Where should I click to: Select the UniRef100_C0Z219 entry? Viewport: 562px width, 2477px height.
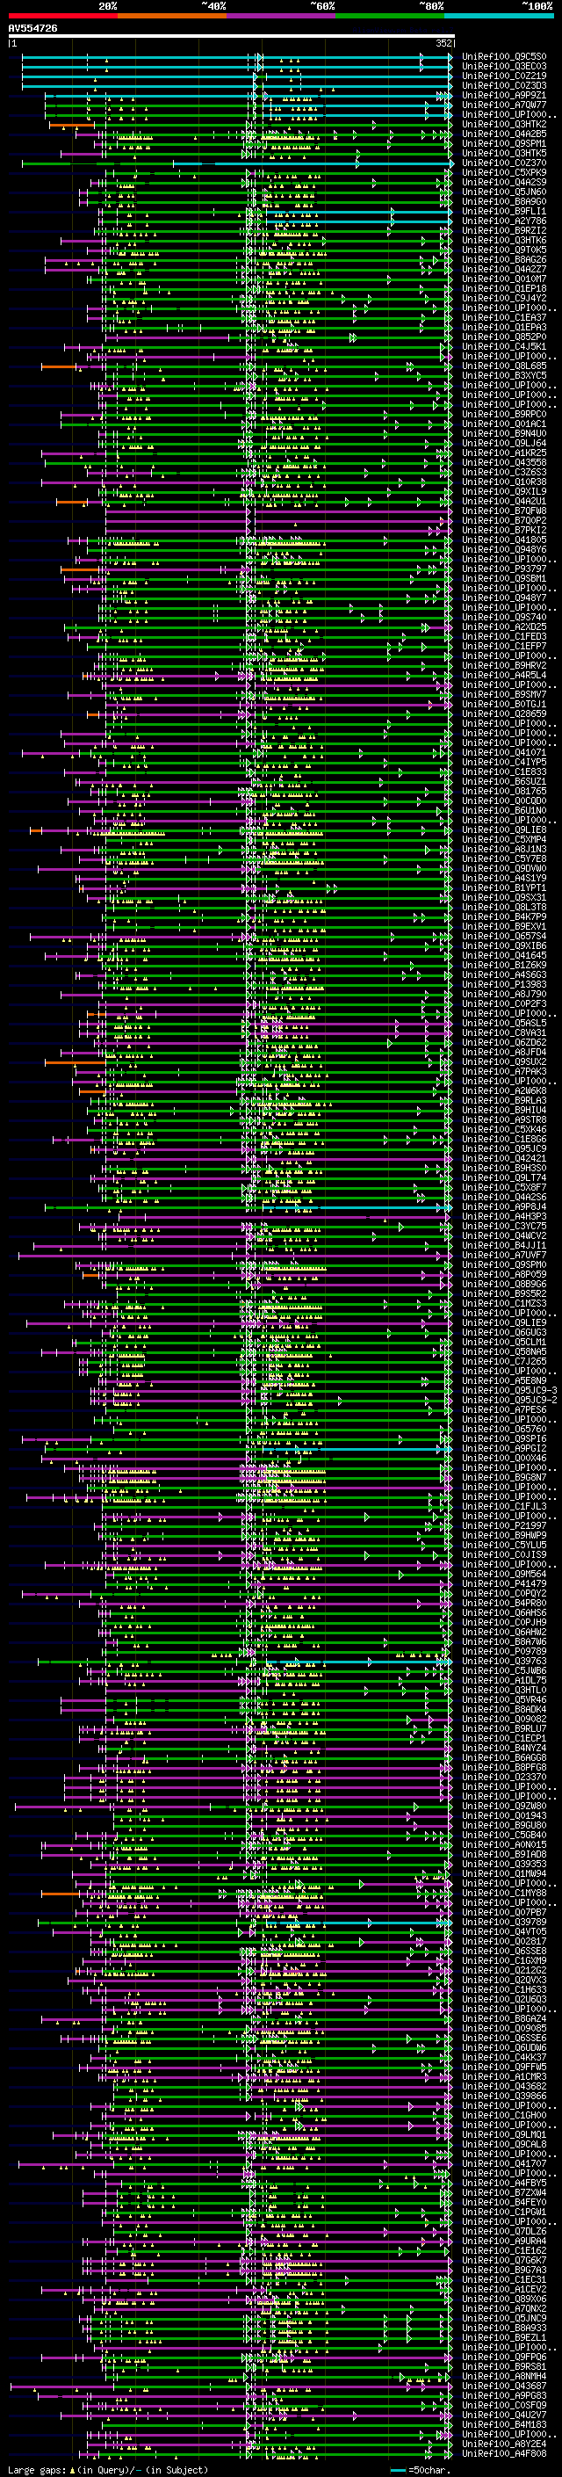(x=504, y=76)
